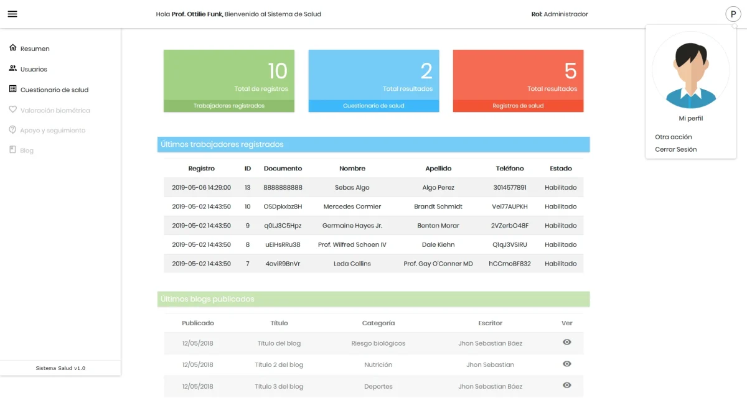Viewport: 747px width, 403px height.
Task: Open the blue 'Cuestionario de salud' card
Action: click(374, 81)
